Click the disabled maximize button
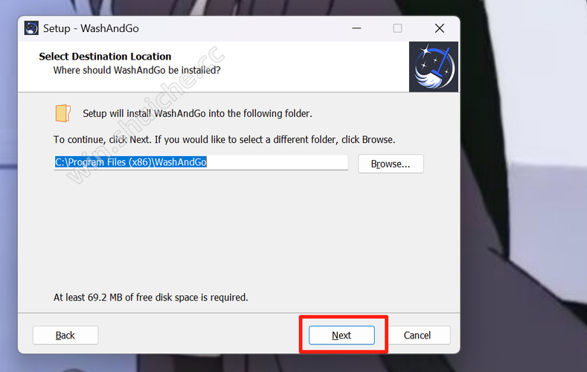 coord(397,28)
